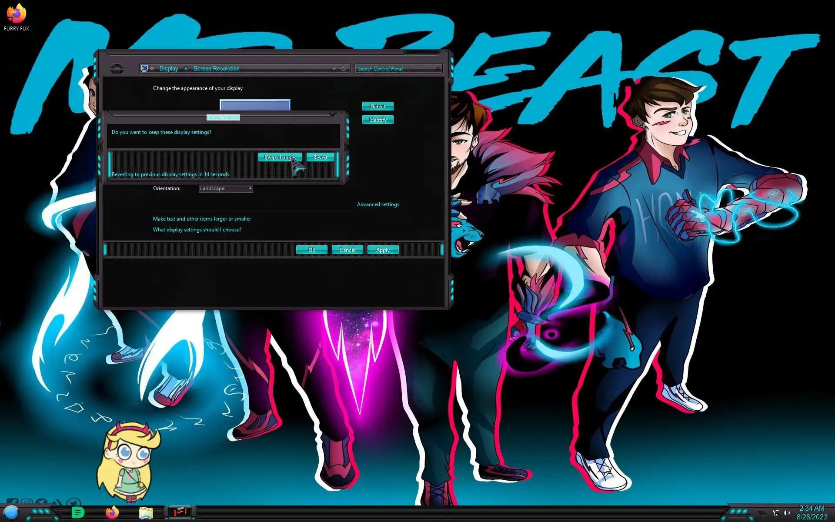Click the back navigation orb

pyautogui.click(x=117, y=69)
